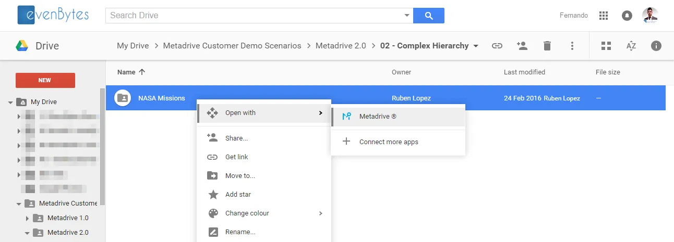Click the trash remove toolbar icon

tap(547, 46)
